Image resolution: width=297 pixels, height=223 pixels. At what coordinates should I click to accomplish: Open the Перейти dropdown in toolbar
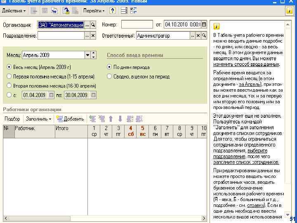point(94,11)
